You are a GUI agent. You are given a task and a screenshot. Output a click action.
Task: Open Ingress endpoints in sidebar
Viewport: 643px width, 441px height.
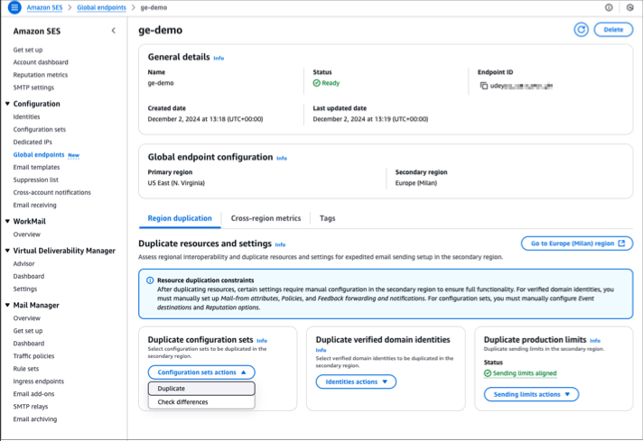point(39,381)
